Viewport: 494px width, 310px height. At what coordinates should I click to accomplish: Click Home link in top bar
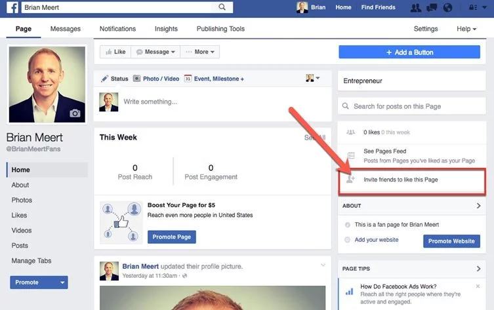pyautogui.click(x=343, y=7)
